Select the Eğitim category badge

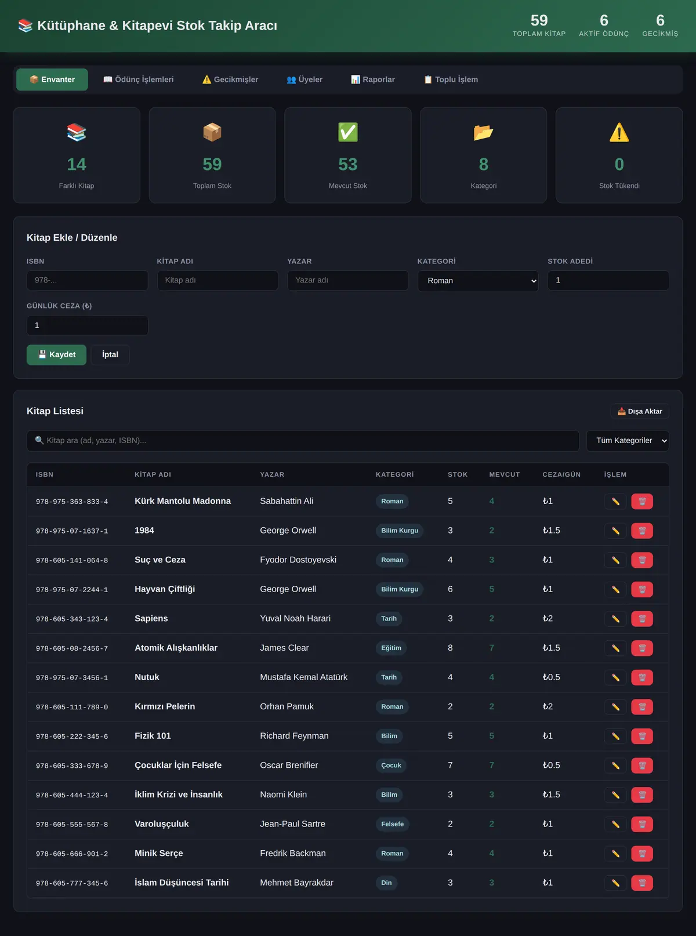391,648
